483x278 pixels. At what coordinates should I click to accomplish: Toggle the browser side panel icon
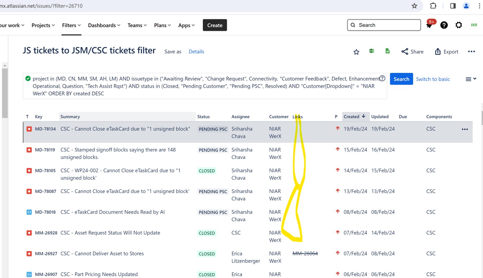(x=453, y=6)
